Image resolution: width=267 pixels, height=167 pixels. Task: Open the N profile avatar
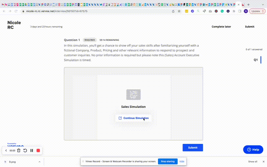[246, 11]
